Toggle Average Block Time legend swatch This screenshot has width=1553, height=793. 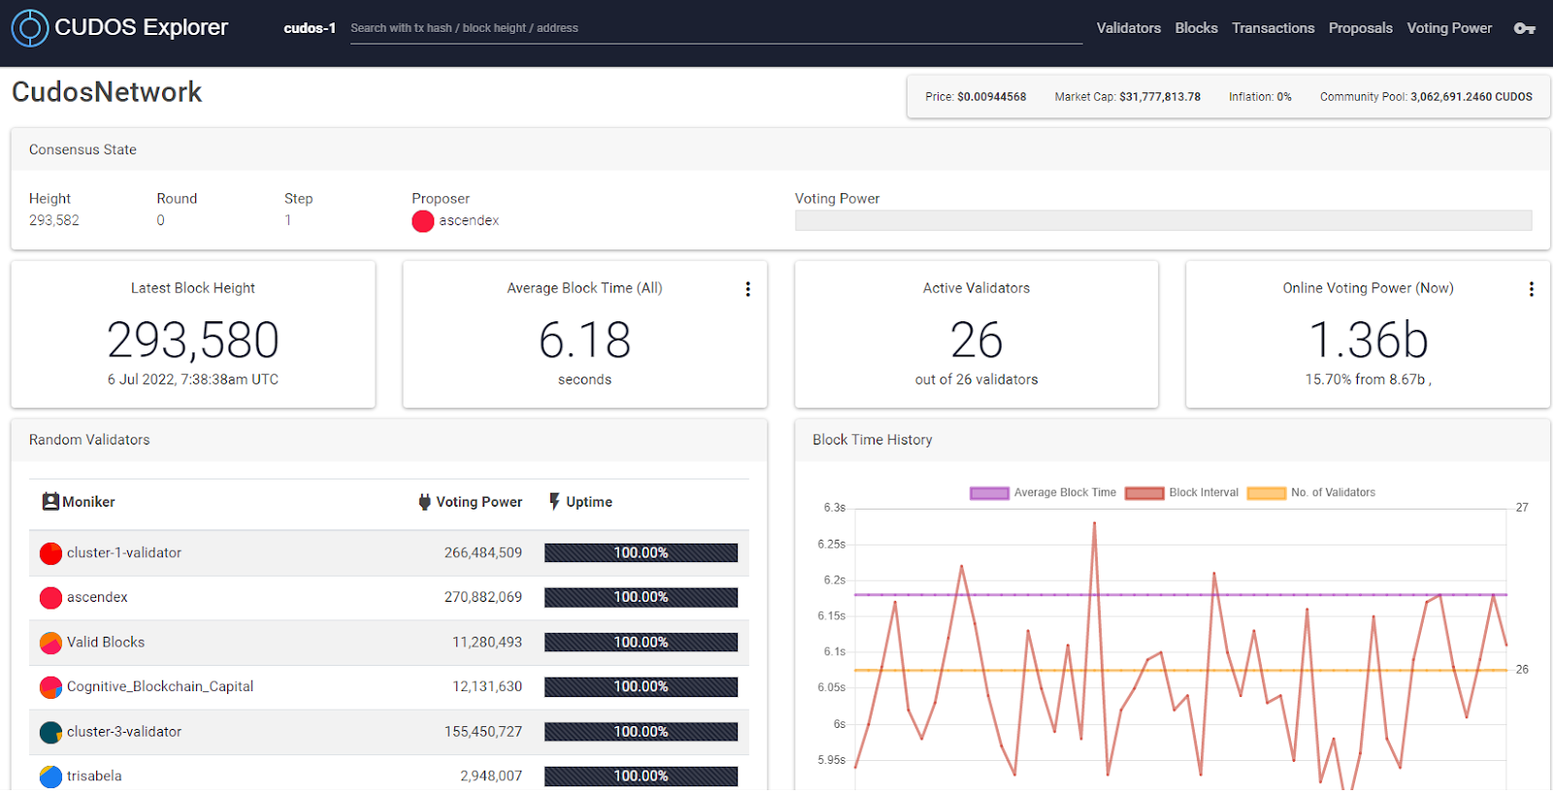pyautogui.click(x=989, y=493)
